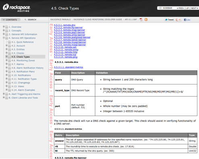Viewport: 199px width, 159px height.
Task: Open 3. General API Information
Action: 23,34
